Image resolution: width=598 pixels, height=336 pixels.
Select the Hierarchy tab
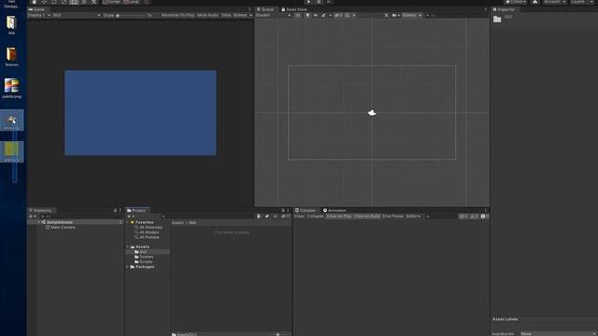(x=40, y=210)
